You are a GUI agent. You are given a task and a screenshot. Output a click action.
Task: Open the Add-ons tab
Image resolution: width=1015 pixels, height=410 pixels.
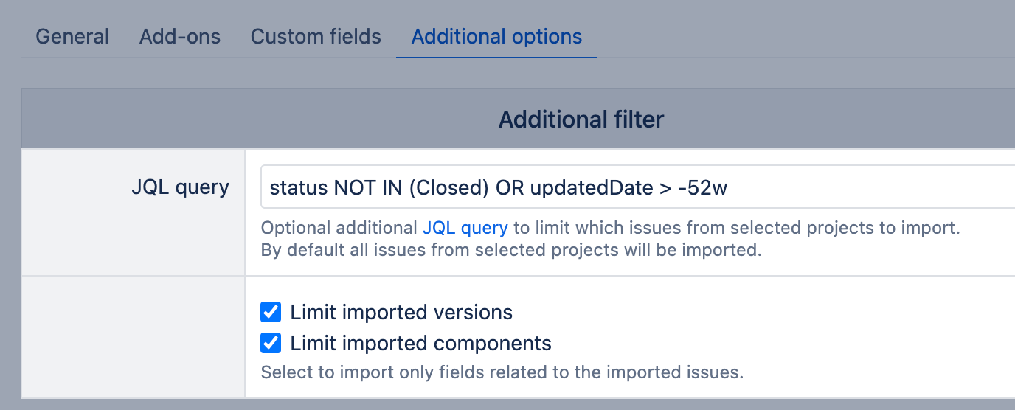(x=180, y=37)
